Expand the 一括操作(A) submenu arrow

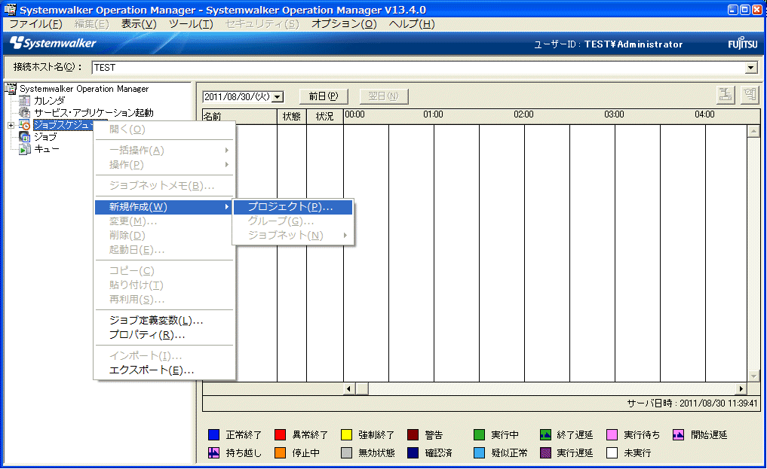(226, 151)
